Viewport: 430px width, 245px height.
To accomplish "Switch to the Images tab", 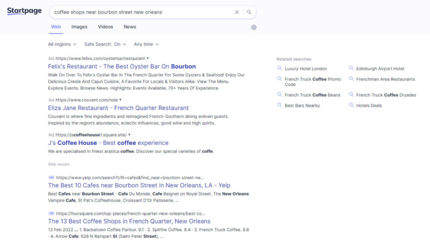I will pos(79,27).
